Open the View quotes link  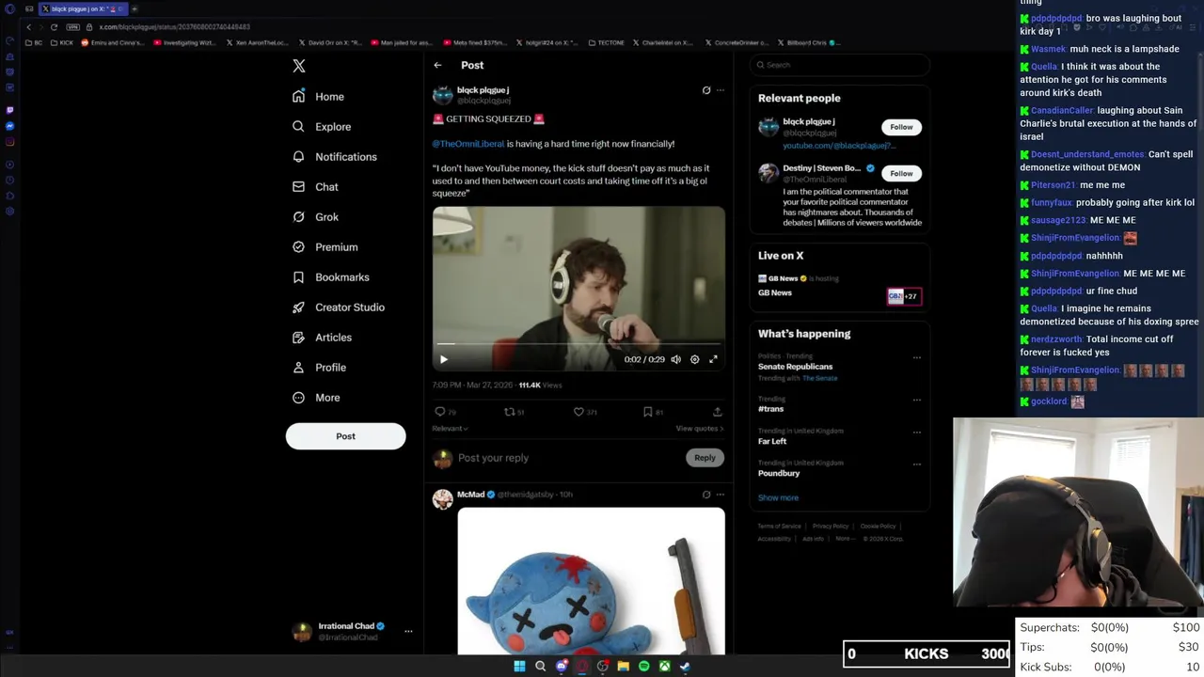tap(700, 429)
